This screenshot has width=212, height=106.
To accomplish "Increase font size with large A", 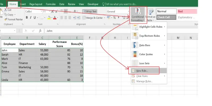I will click(x=52, y=12).
